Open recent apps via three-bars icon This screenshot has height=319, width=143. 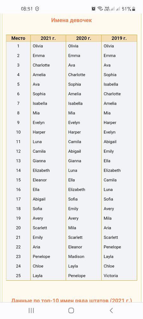click(31, 310)
